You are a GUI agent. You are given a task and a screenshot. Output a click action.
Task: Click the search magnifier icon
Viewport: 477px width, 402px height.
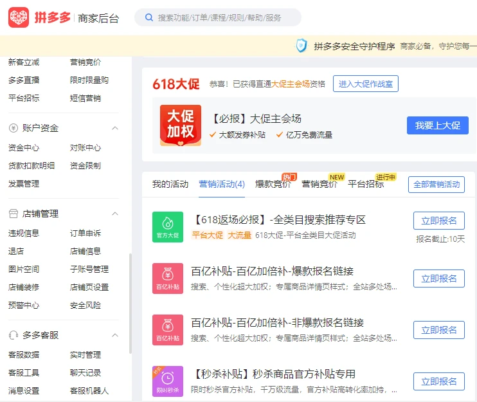click(148, 17)
